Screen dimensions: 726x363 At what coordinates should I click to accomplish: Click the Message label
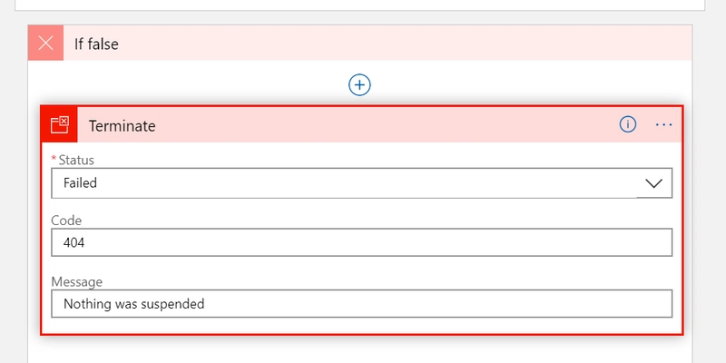pyautogui.click(x=76, y=281)
